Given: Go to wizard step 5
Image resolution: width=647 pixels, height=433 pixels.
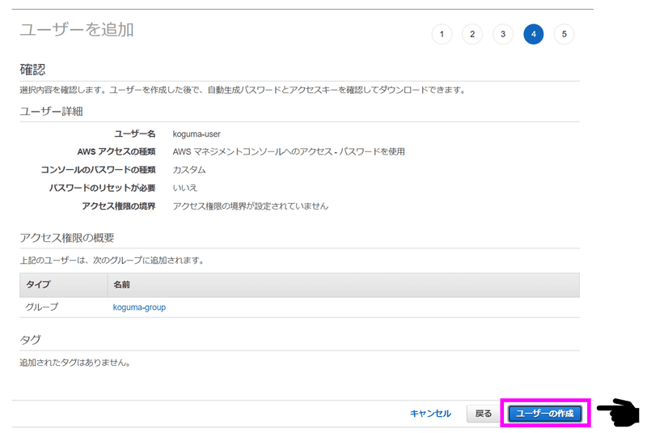Looking at the screenshot, I should (564, 34).
